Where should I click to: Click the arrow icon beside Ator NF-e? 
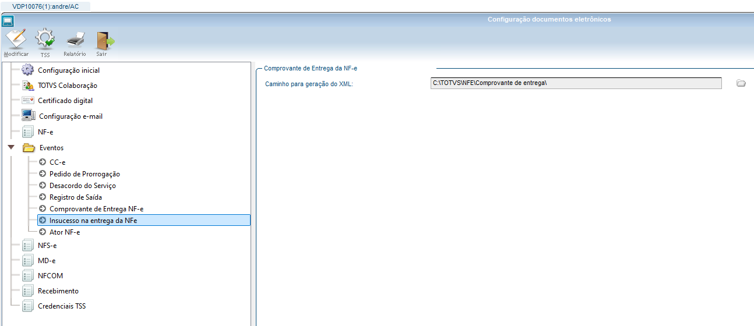(43, 232)
